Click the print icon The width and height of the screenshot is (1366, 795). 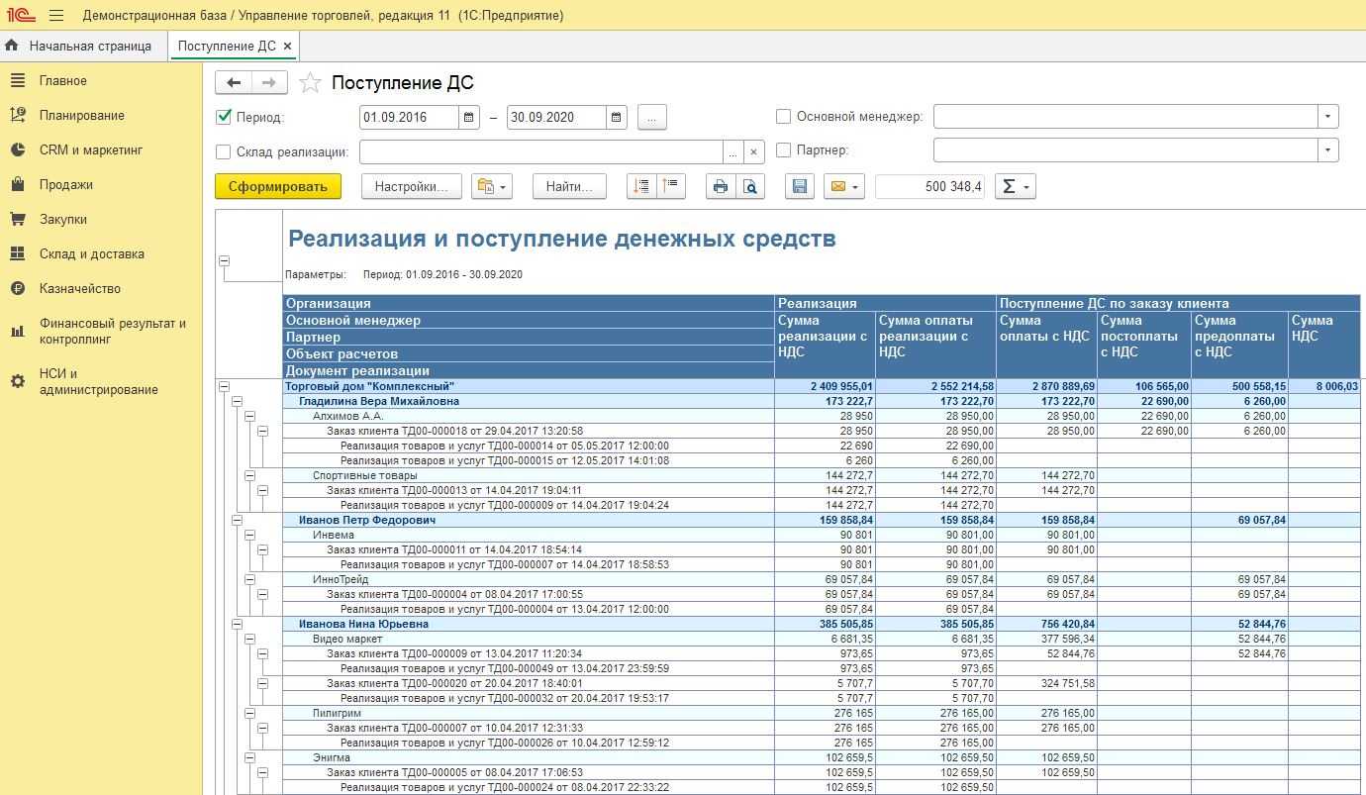click(x=720, y=186)
